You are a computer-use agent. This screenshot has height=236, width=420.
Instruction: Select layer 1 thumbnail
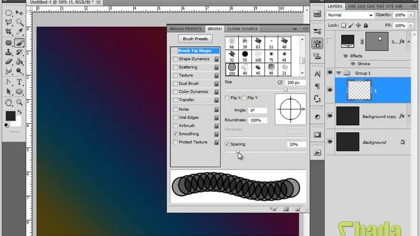(x=359, y=90)
